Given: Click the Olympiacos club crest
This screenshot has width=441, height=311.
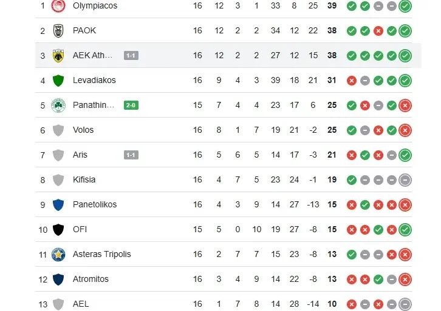Looking at the screenshot, I should tap(58, 6).
